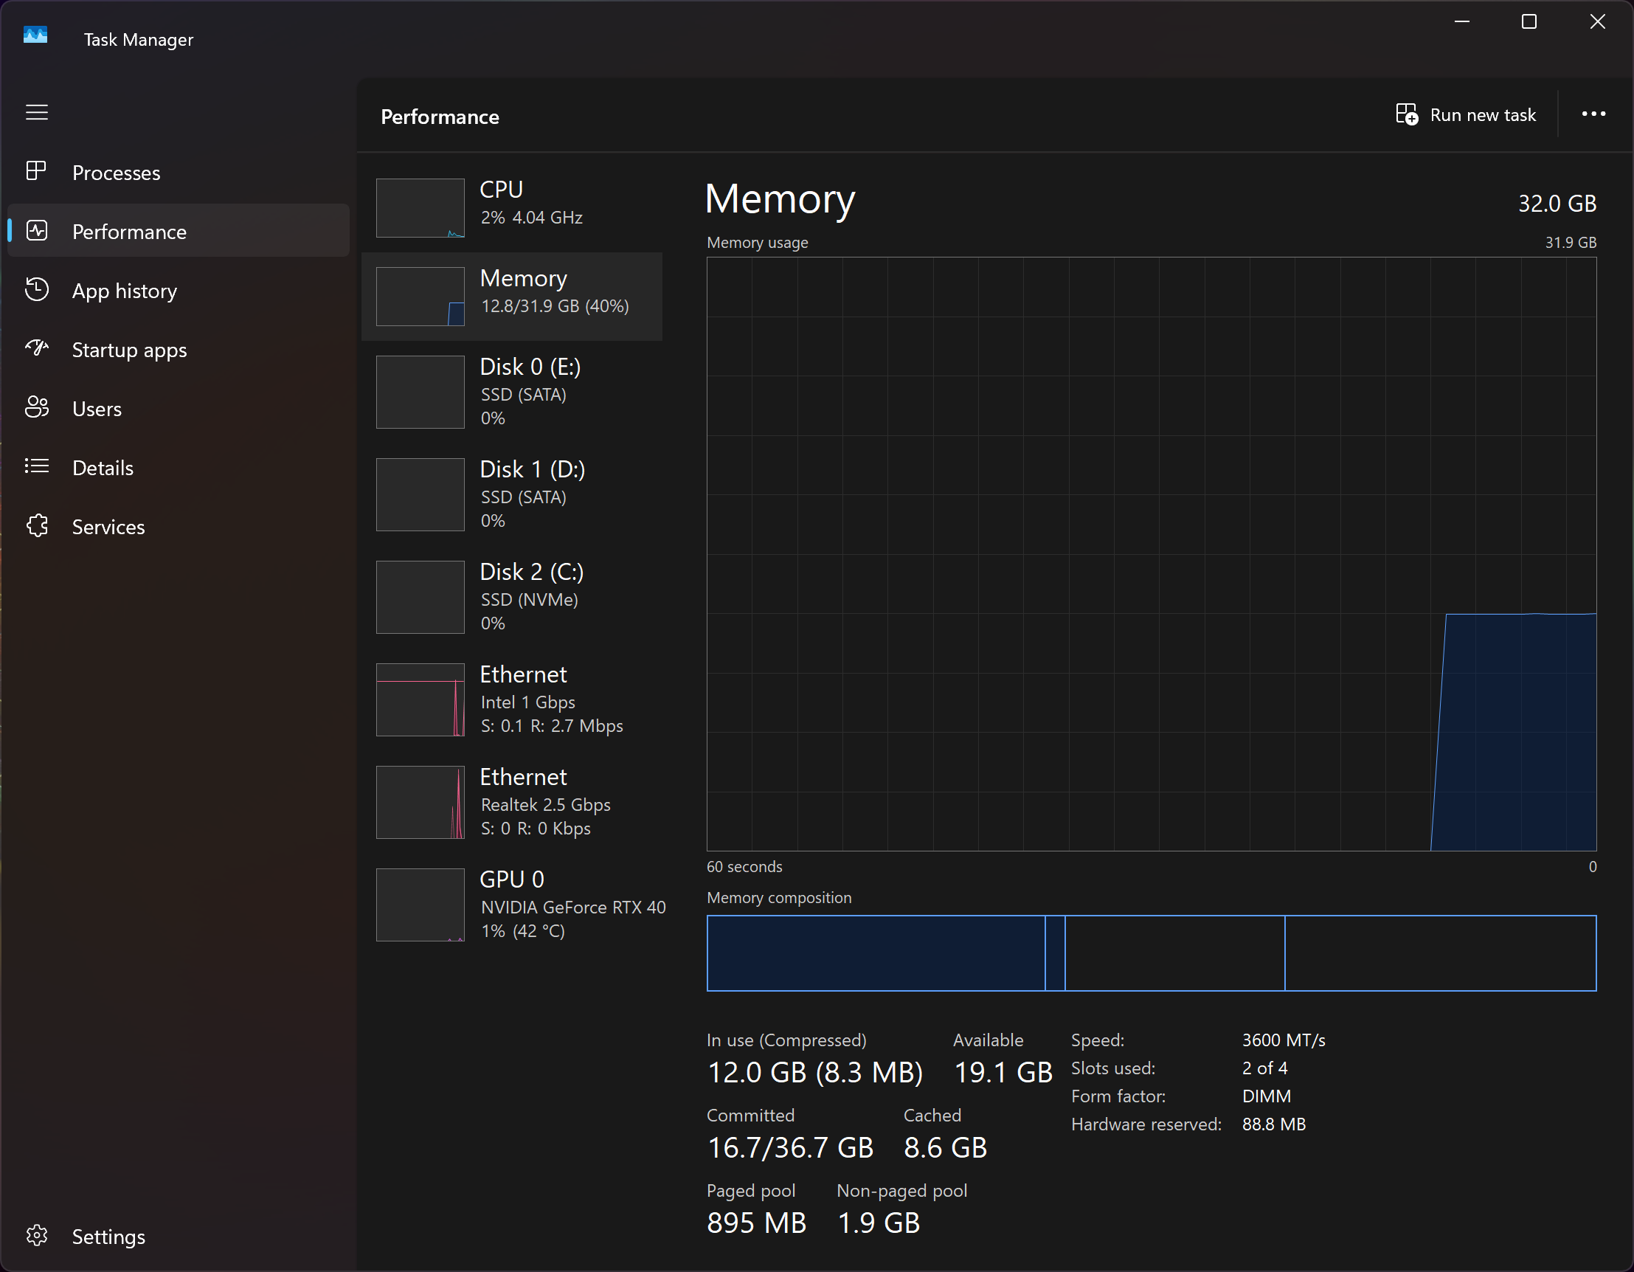Select Disk 2 (C:) NVMe resource

(x=516, y=596)
